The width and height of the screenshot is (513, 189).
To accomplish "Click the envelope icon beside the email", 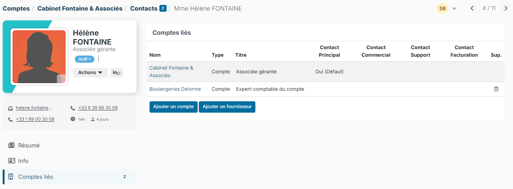I will [x=11, y=108].
